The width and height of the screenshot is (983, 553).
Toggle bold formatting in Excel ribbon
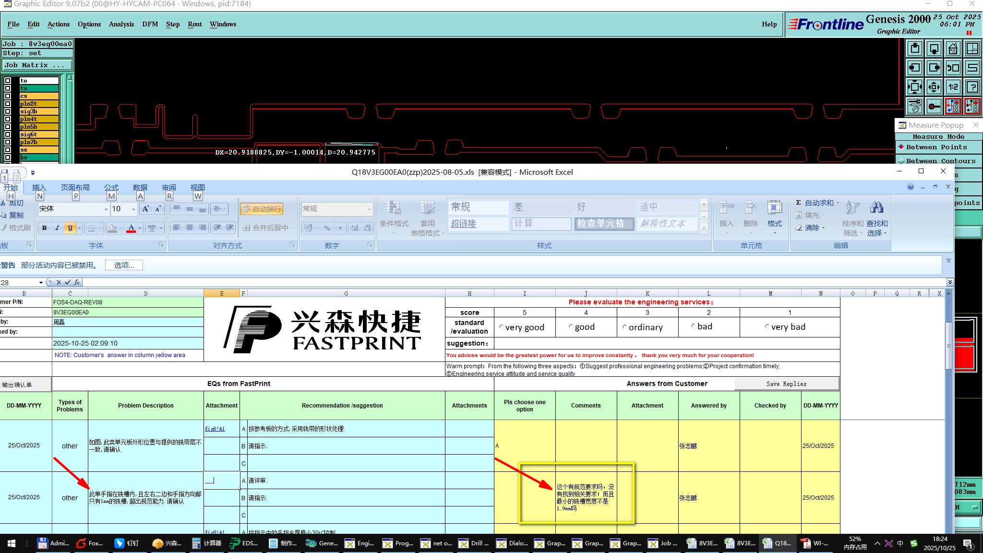coord(44,228)
